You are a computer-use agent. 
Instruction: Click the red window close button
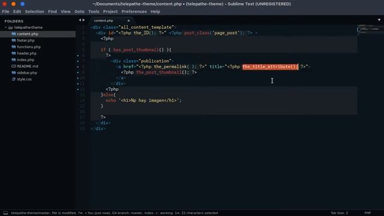pos(4,4)
